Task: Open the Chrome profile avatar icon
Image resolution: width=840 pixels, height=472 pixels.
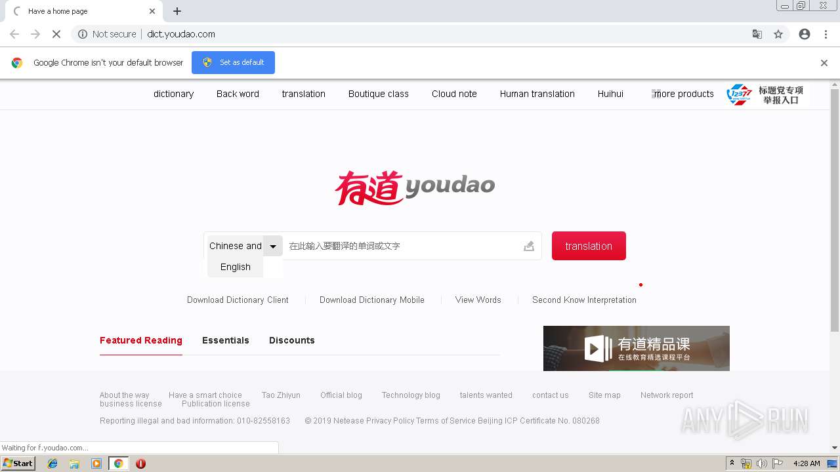Action: tap(805, 34)
